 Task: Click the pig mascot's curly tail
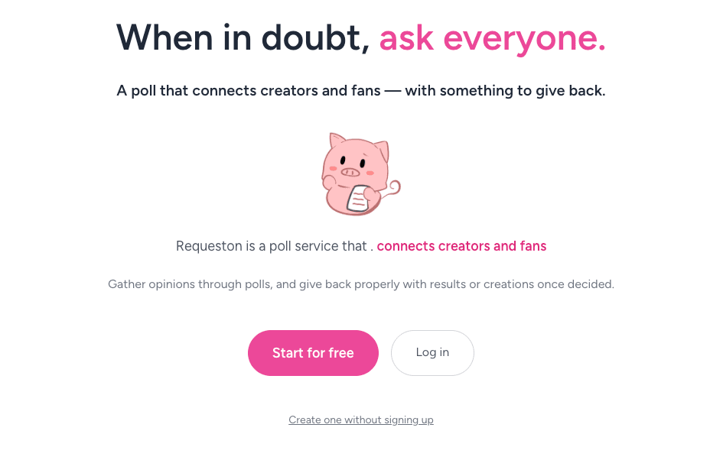coord(392,188)
